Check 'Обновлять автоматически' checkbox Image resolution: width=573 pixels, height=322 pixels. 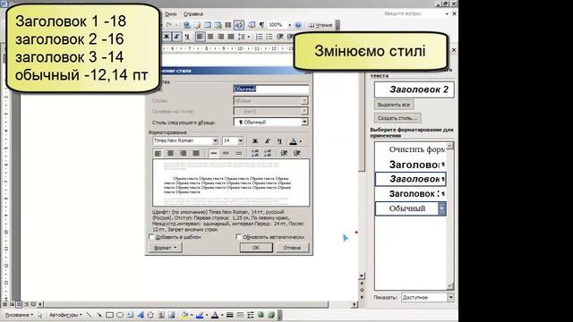coord(239,237)
